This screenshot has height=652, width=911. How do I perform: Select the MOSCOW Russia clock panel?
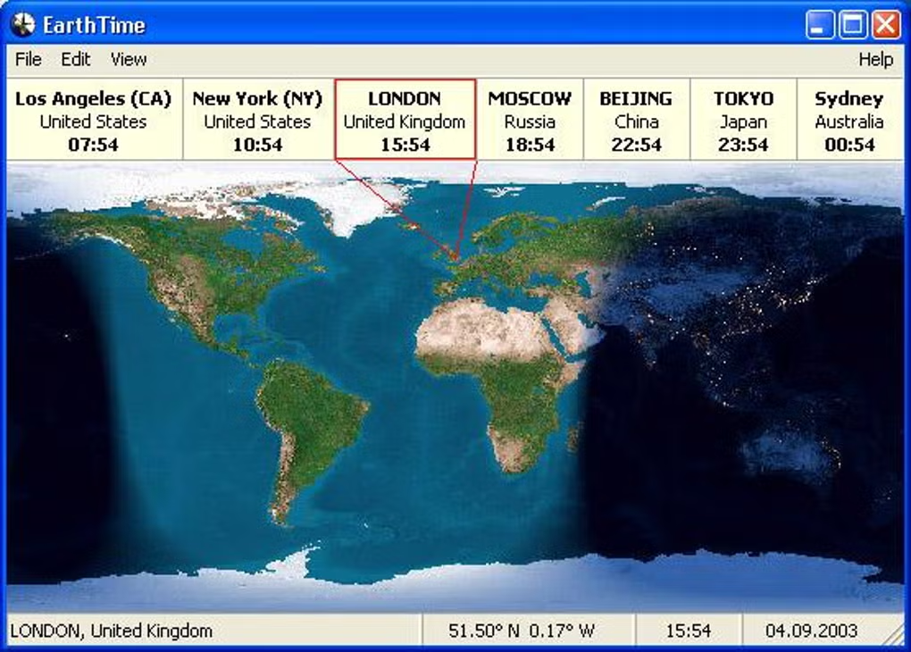pos(530,120)
